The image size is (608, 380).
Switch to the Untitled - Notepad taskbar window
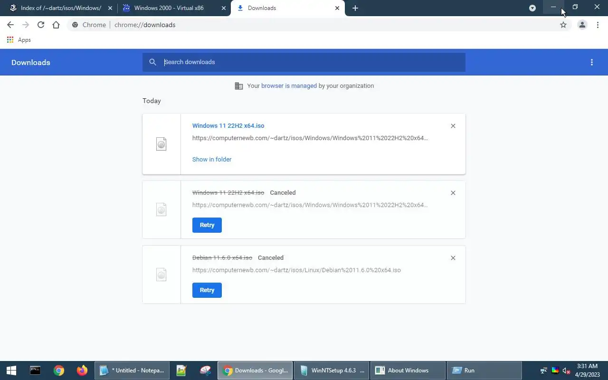[132, 370]
